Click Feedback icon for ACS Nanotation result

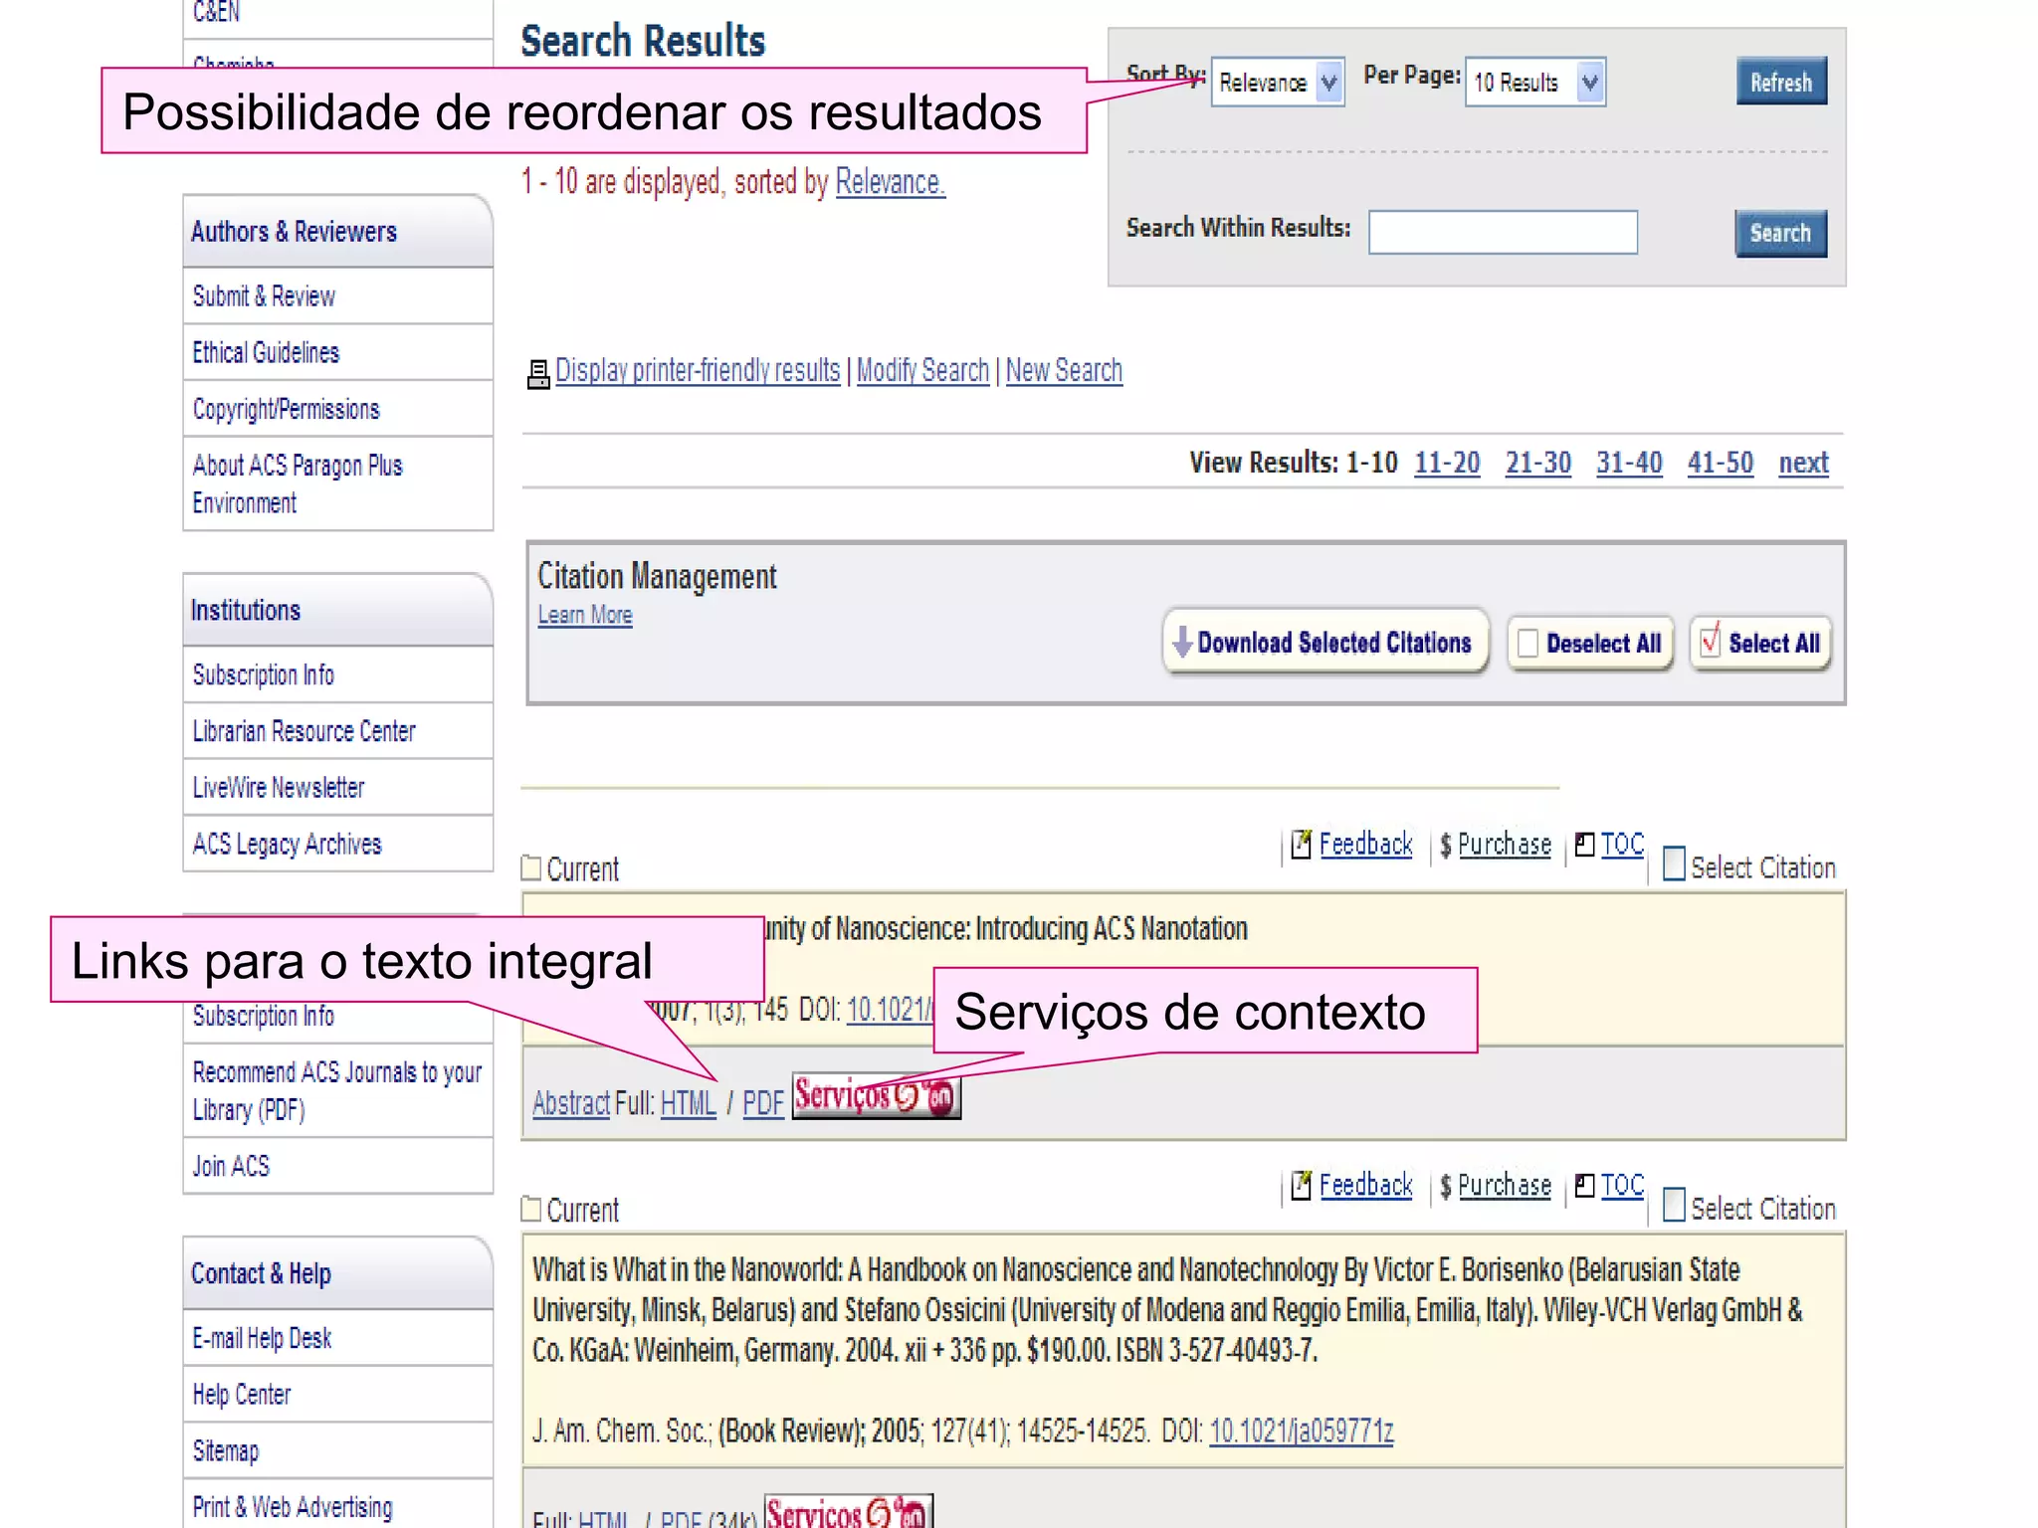pyautogui.click(x=1302, y=845)
